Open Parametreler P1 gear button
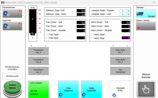Screen dimensions: 158x98 click(x=12, y=14)
